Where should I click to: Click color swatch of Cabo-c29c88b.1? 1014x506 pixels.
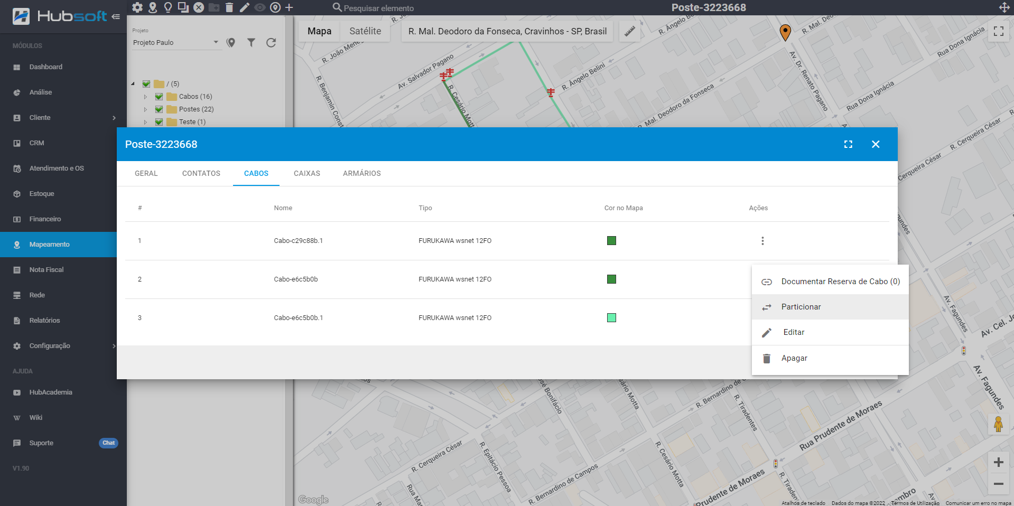[611, 241]
